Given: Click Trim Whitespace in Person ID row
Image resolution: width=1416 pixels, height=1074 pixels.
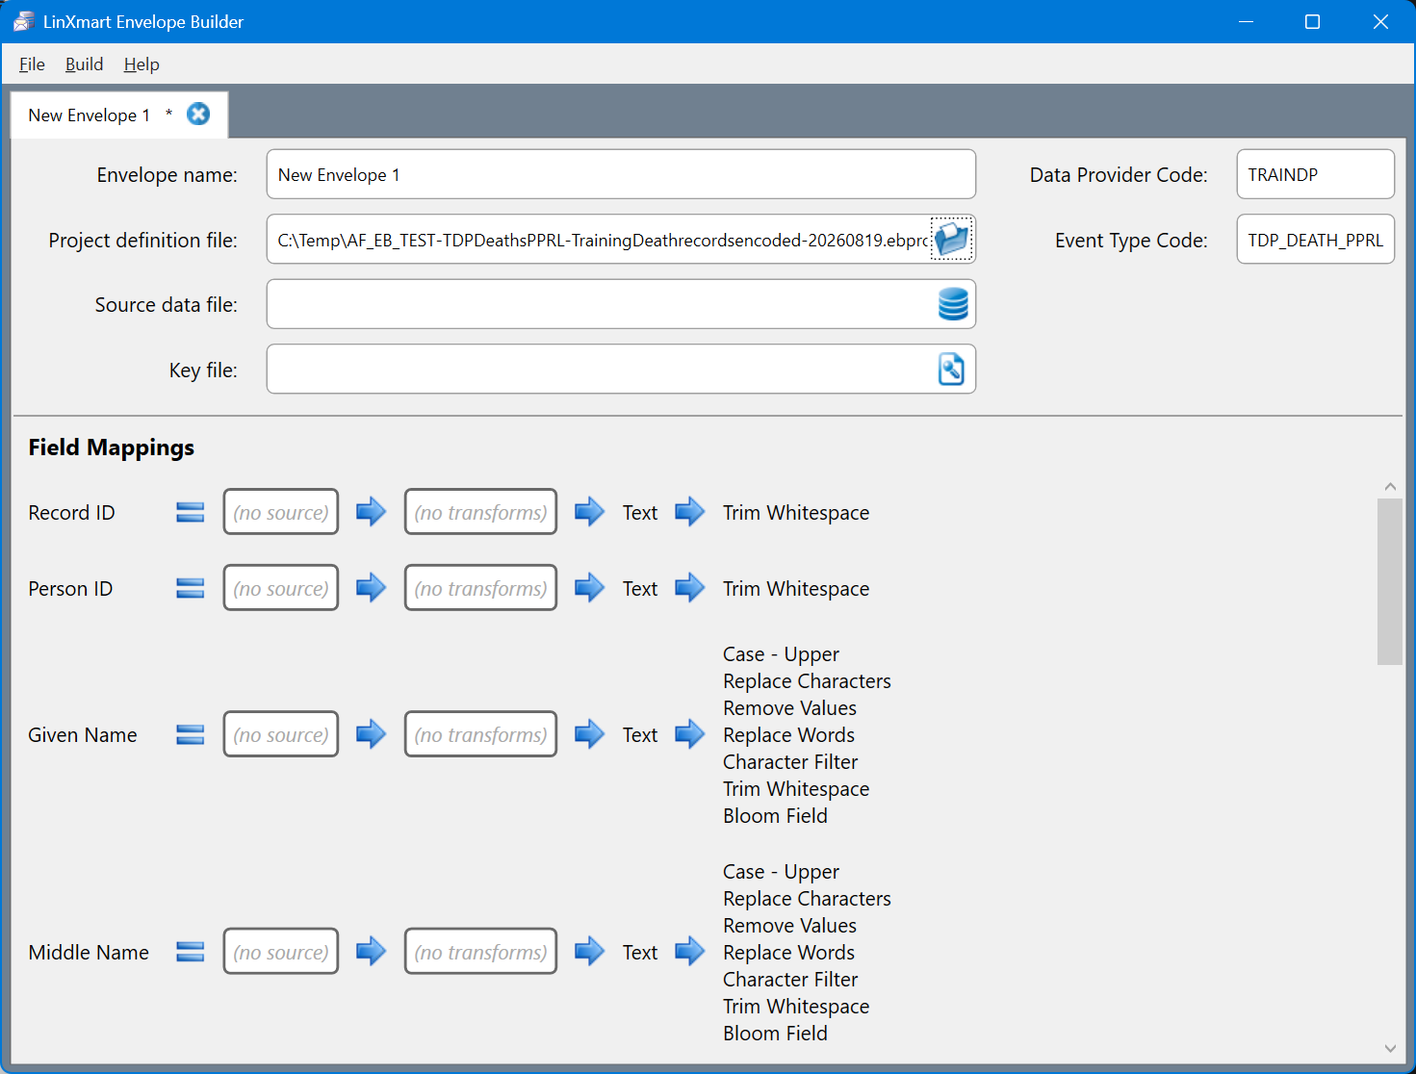Looking at the screenshot, I should point(796,589).
